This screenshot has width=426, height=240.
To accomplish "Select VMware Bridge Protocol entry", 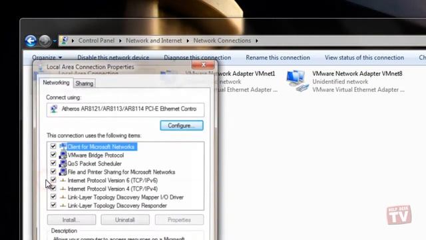I will pos(96,155).
